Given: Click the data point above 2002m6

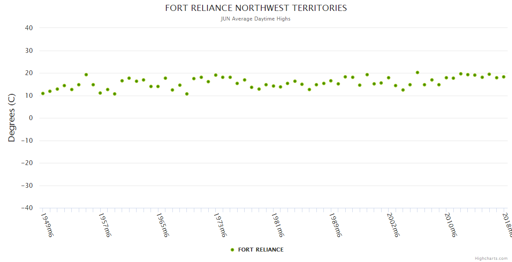Looking at the screenshot, I should (x=389, y=78).
